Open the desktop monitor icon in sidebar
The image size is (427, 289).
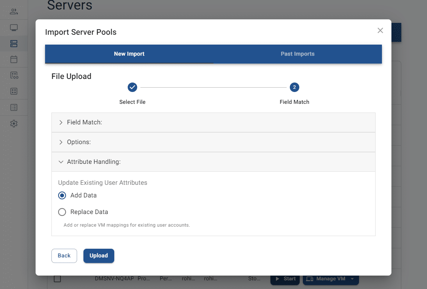[x=14, y=28]
